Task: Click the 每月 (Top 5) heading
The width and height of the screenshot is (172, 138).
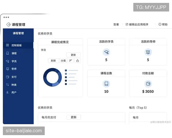Action: [x=138, y=108]
